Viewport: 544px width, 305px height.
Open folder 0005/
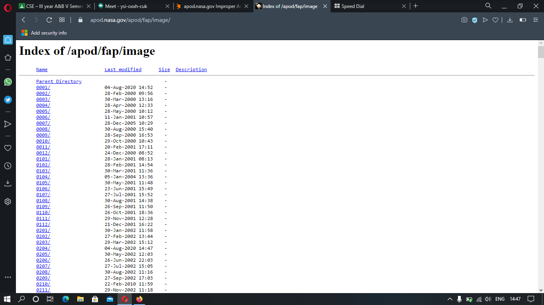(x=43, y=111)
